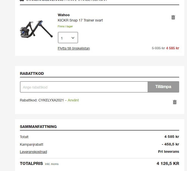Focus the Ange rabattkod input field

point(84,87)
